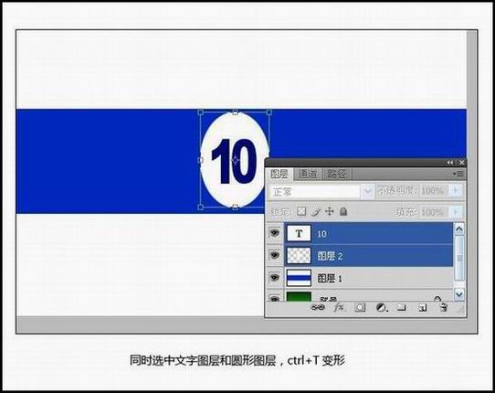This screenshot has height=393, width=495.
Task: Close the layers panel
Action: (x=461, y=163)
